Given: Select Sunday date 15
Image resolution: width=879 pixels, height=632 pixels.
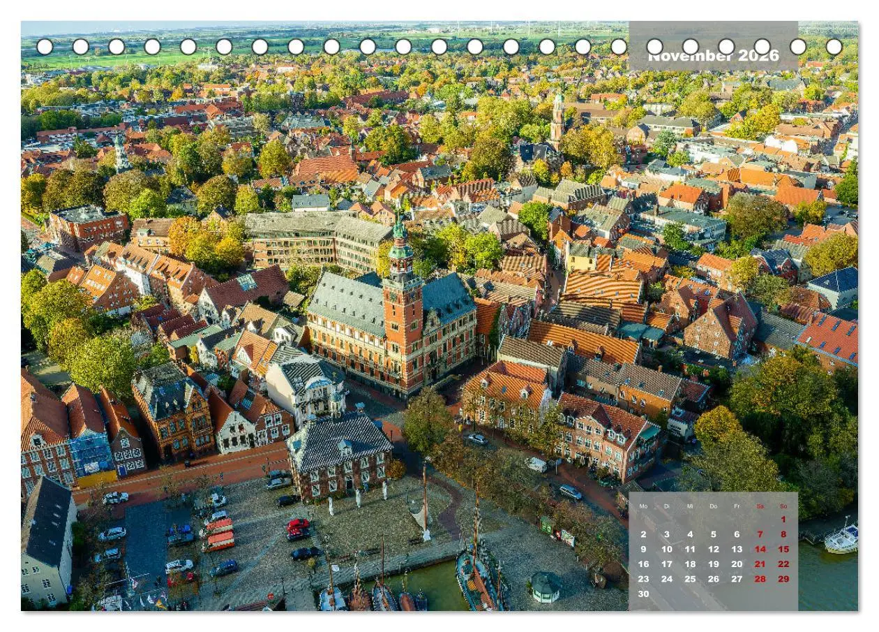Looking at the screenshot, I should (783, 550).
